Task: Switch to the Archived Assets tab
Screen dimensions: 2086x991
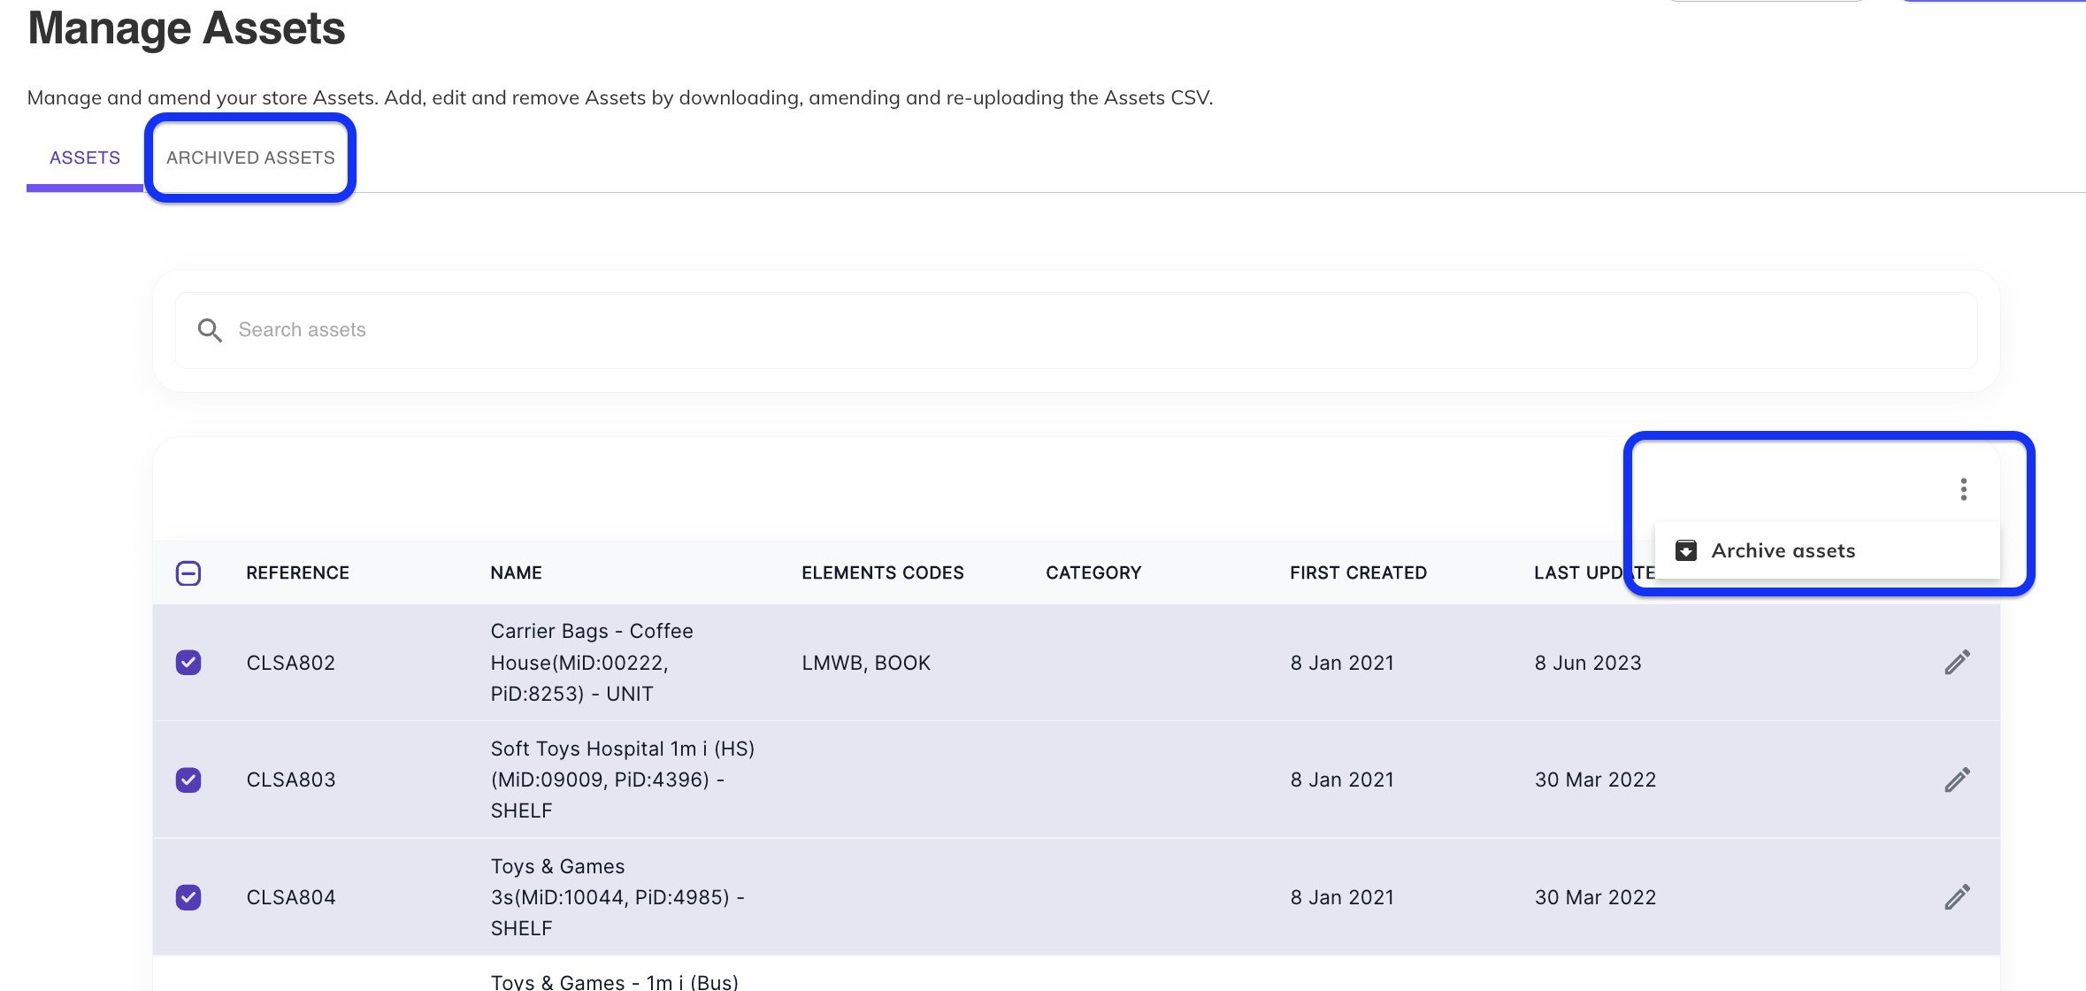Action: (250, 157)
